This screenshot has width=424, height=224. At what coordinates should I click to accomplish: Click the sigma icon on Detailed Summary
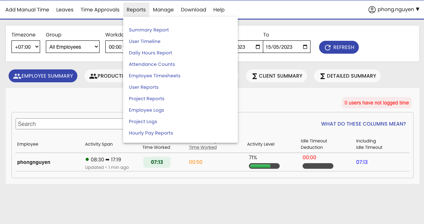pyautogui.click(x=322, y=76)
